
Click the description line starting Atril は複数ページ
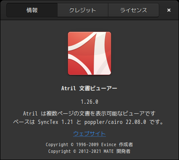point(89,113)
